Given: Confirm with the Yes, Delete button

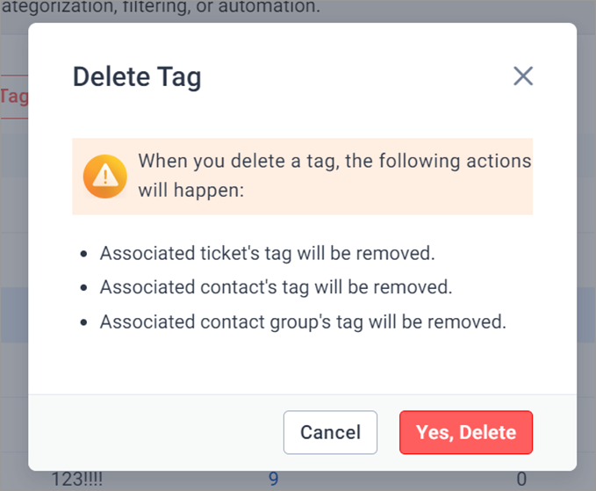Looking at the screenshot, I should click(x=466, y=432).
